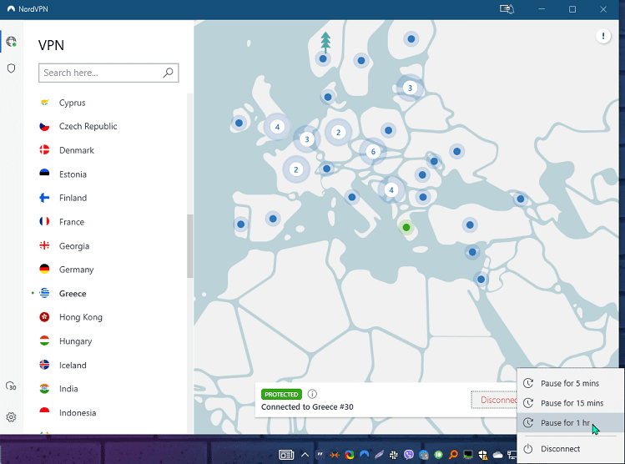625x464 pixels.
Task: Click the red Disconnect button in status bar
Action: (x=494, y=400)
